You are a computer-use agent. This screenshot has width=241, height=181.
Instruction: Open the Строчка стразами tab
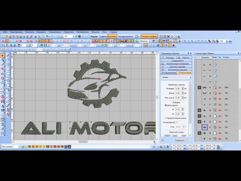click(x=176, y=67)
